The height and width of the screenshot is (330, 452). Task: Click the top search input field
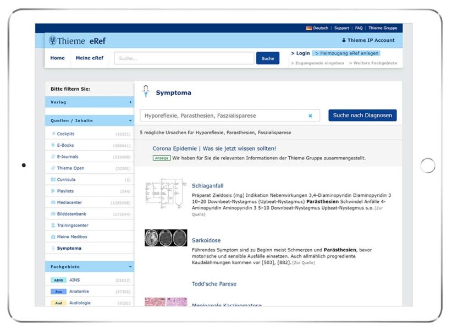pos(184,58)
